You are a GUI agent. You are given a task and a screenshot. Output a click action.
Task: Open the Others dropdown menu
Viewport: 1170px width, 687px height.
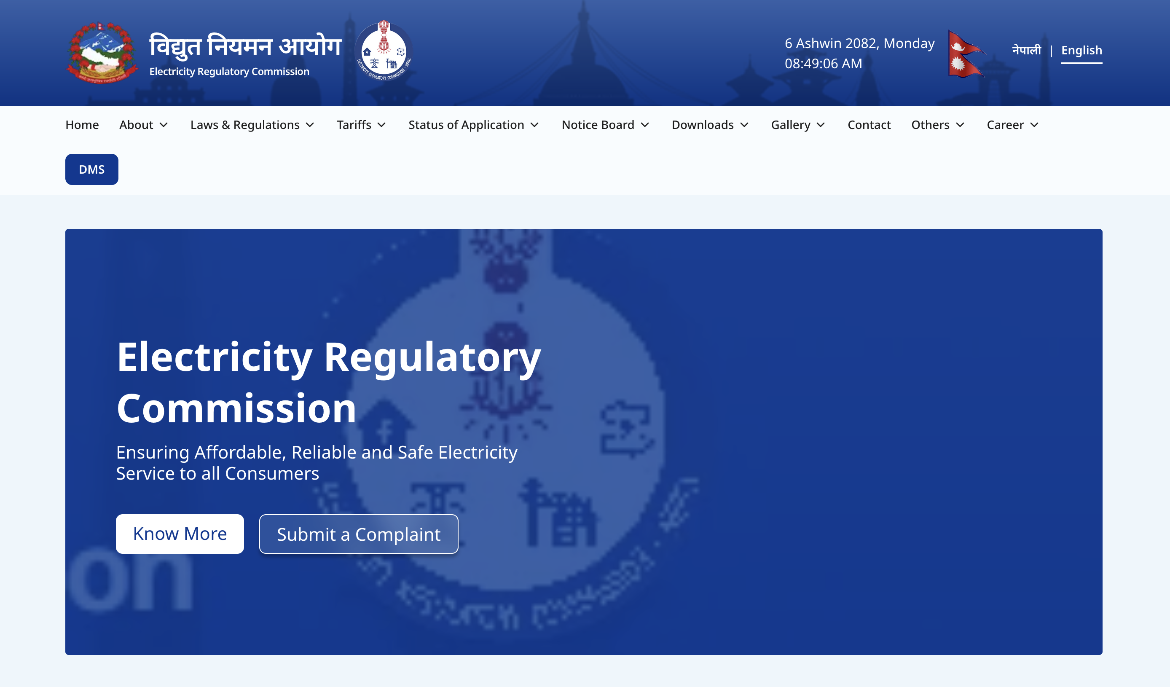click(x=937, y=125)
